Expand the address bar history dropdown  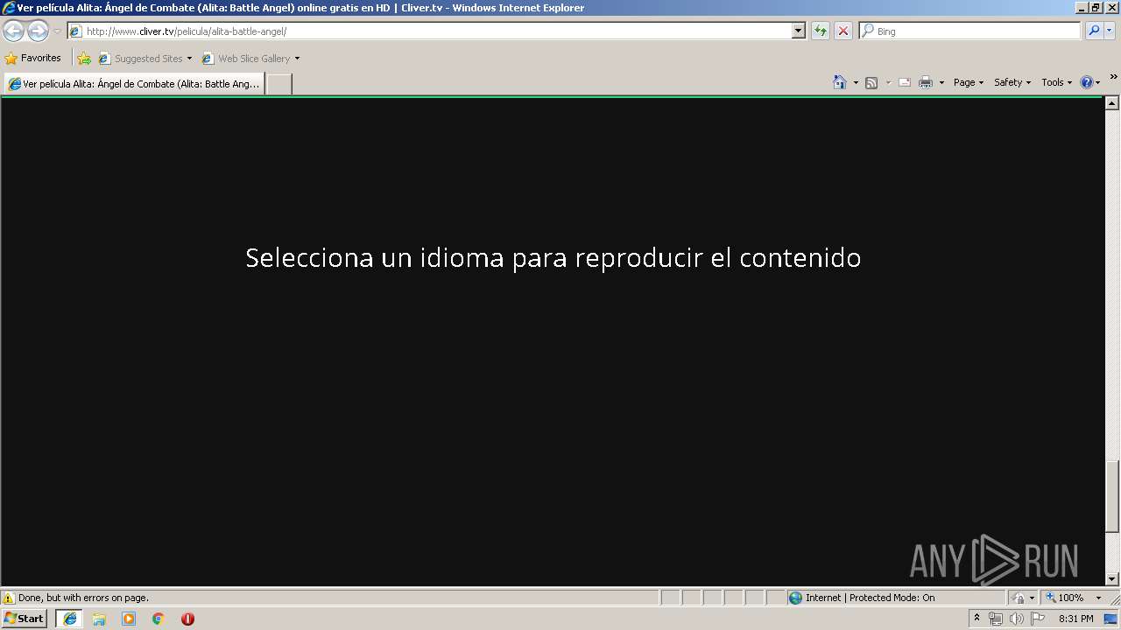tap(799, 31)
